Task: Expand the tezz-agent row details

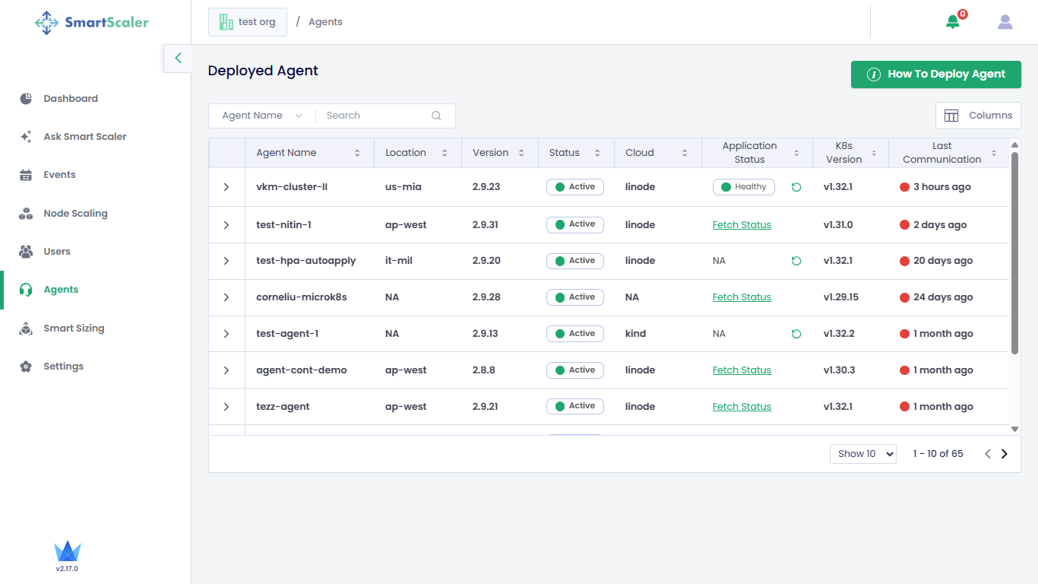Action: [226, 407]
